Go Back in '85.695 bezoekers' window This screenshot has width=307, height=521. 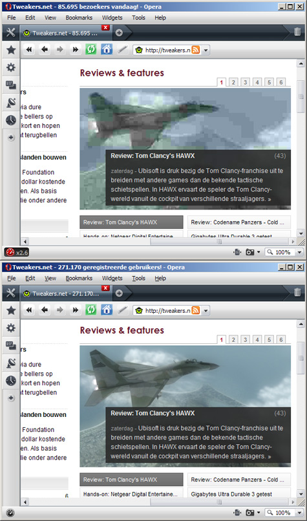click(x=45, y=50)
